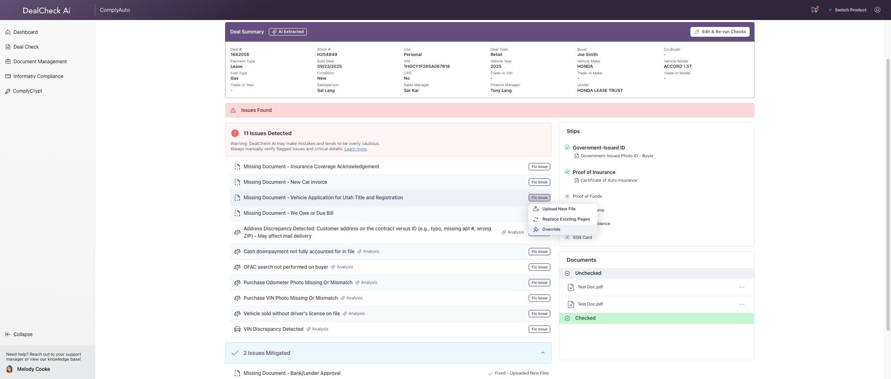Click the SSN Card unchecked status mark
Screen dimensions: 891x379
(x=567, y=237)
